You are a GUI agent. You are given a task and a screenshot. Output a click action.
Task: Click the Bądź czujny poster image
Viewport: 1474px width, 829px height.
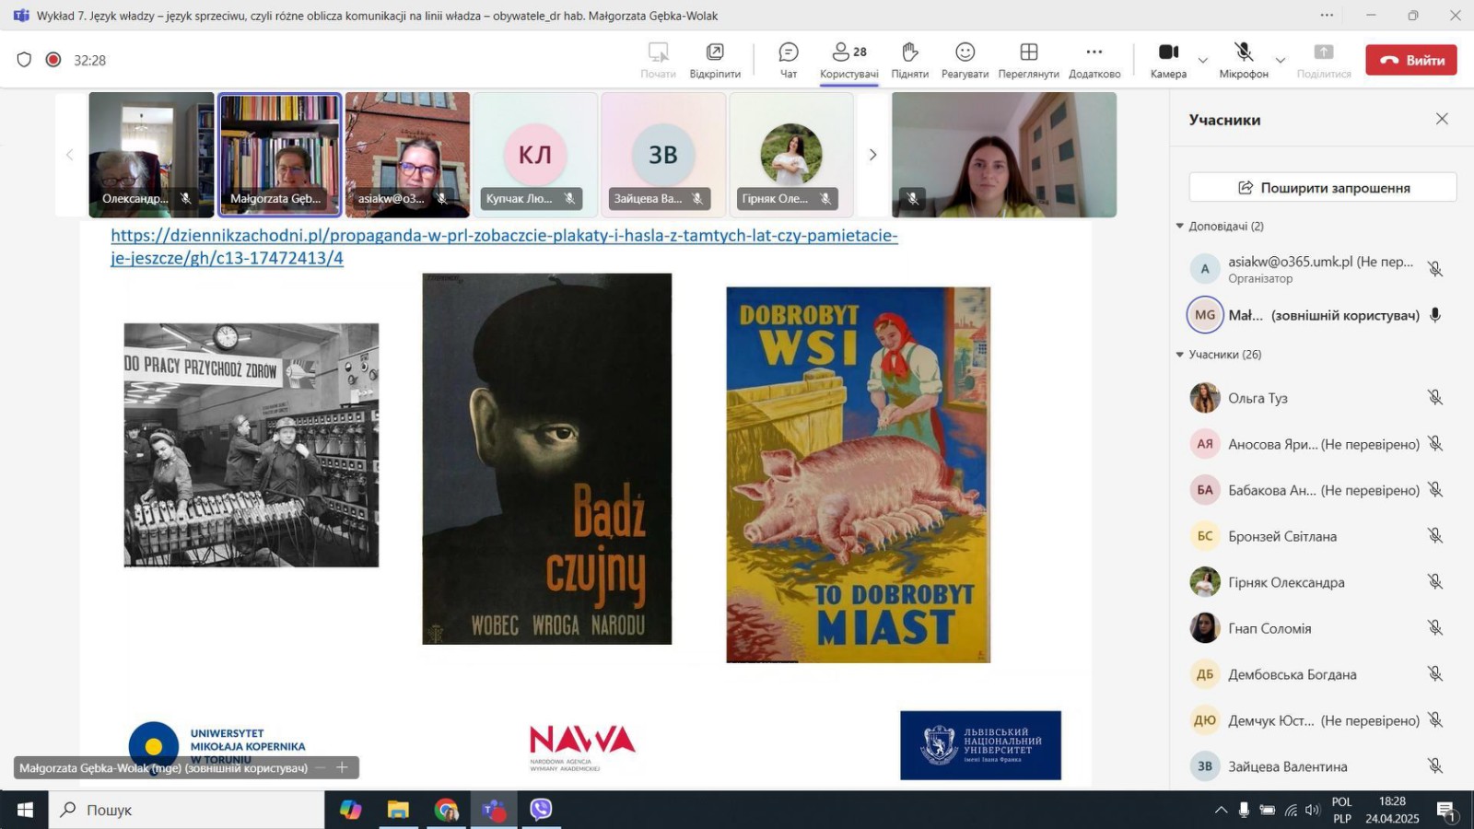coord(546,459)
